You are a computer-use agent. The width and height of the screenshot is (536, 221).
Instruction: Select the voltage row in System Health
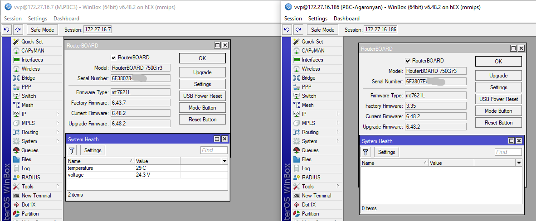[147, 175]
